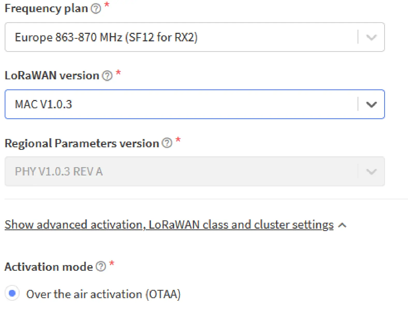
Task: Expand LoRaWAN version dropdown chevron arrow
Action: pos(371,104)
